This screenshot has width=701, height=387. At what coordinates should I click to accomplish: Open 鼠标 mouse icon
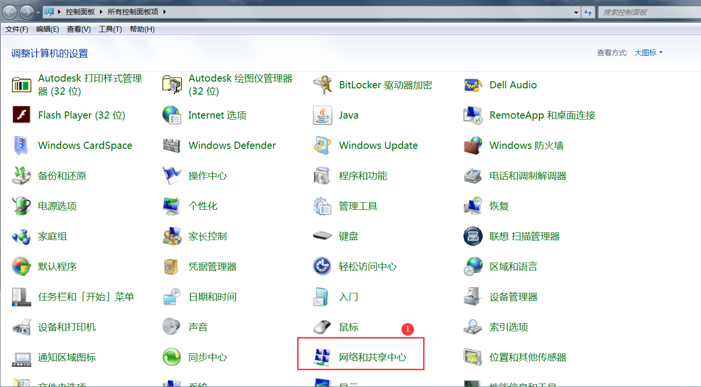pyautogui.click(x=322, y=327)
